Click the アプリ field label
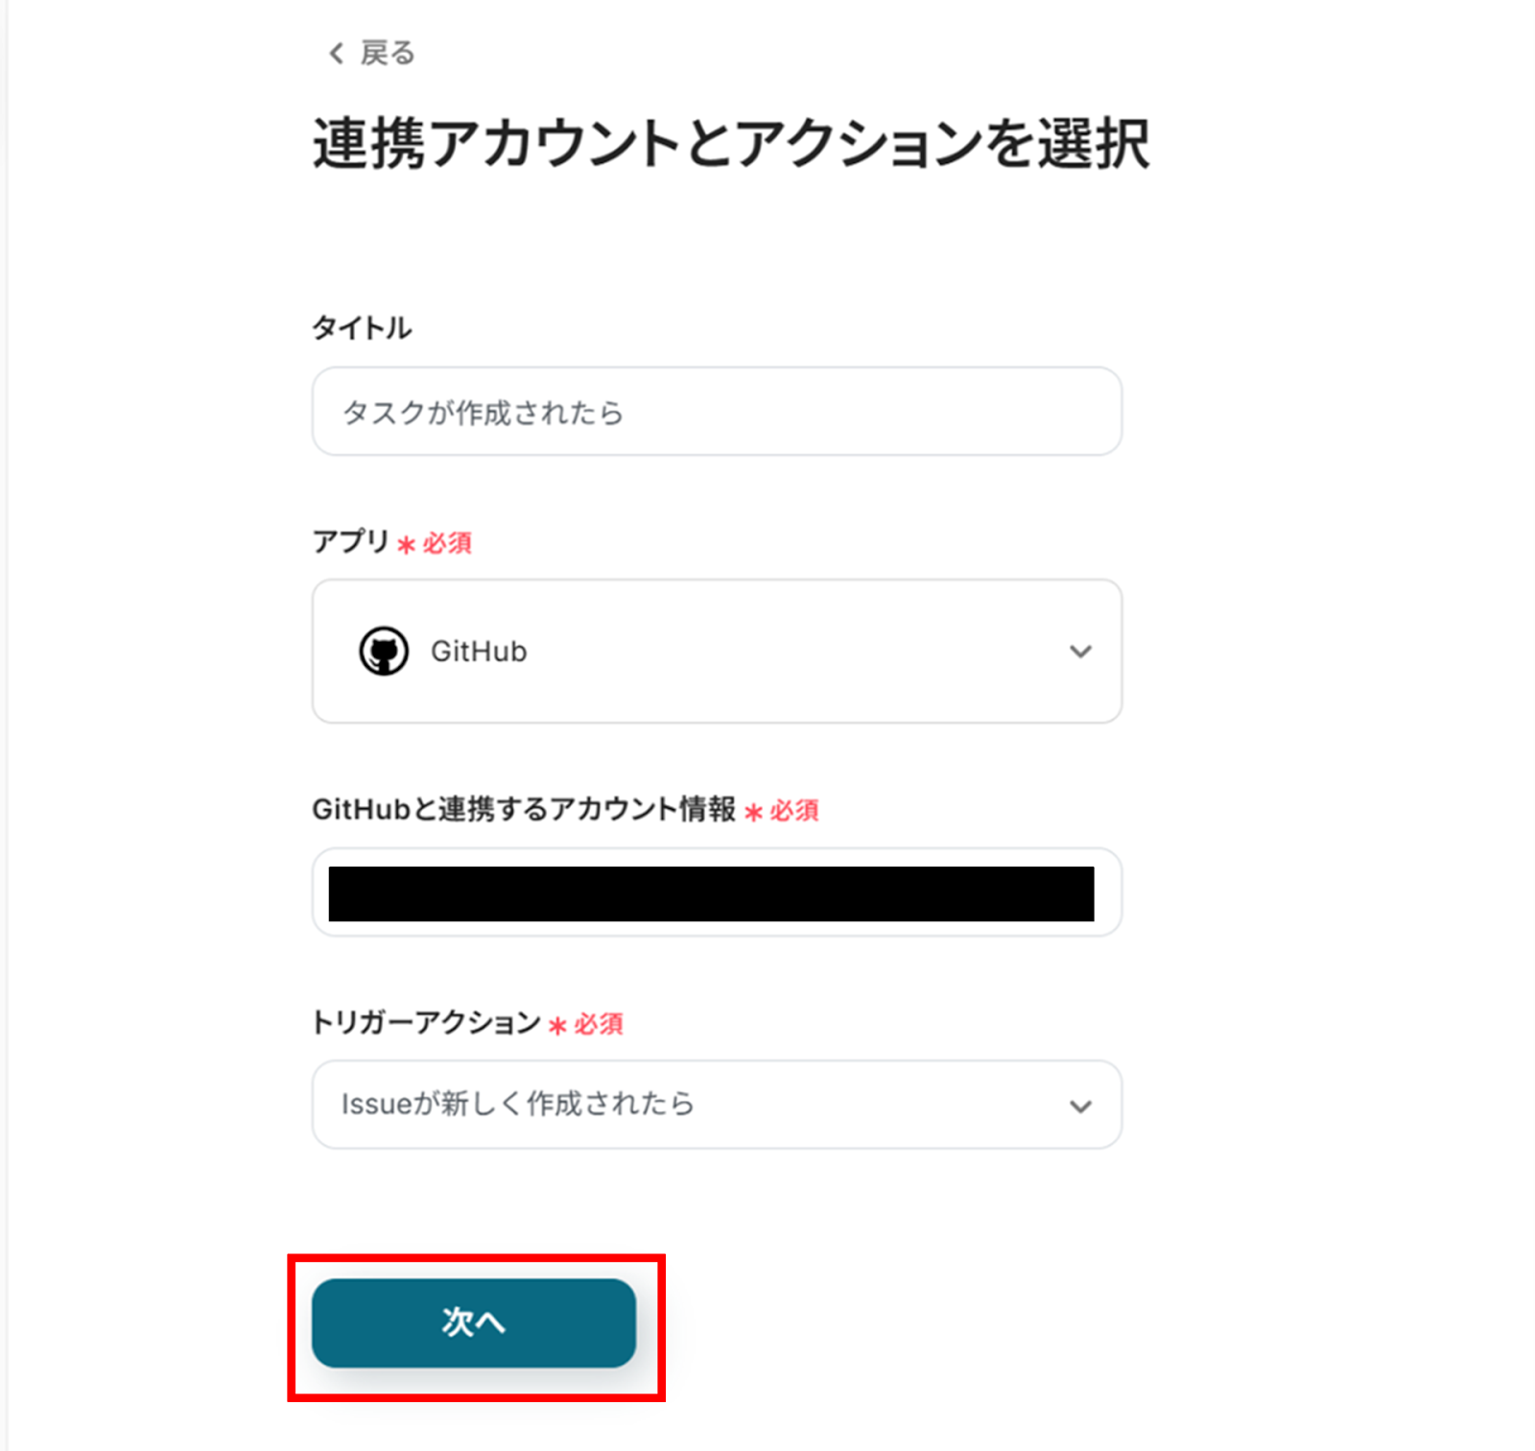 350,542
